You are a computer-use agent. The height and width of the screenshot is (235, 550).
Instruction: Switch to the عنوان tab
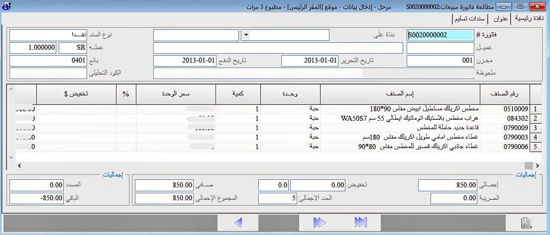(501, 19)
